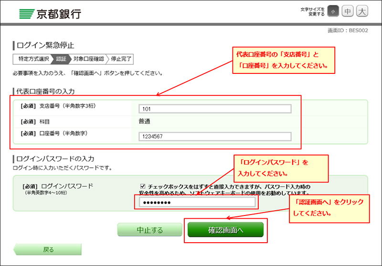Click the ログインパスワードの入力 heading
Image resolution: width=382 pixels, height=266 pixels.
point(55,159)
